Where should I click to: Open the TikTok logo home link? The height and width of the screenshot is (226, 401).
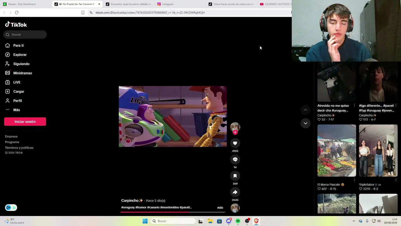pos(16,24)
